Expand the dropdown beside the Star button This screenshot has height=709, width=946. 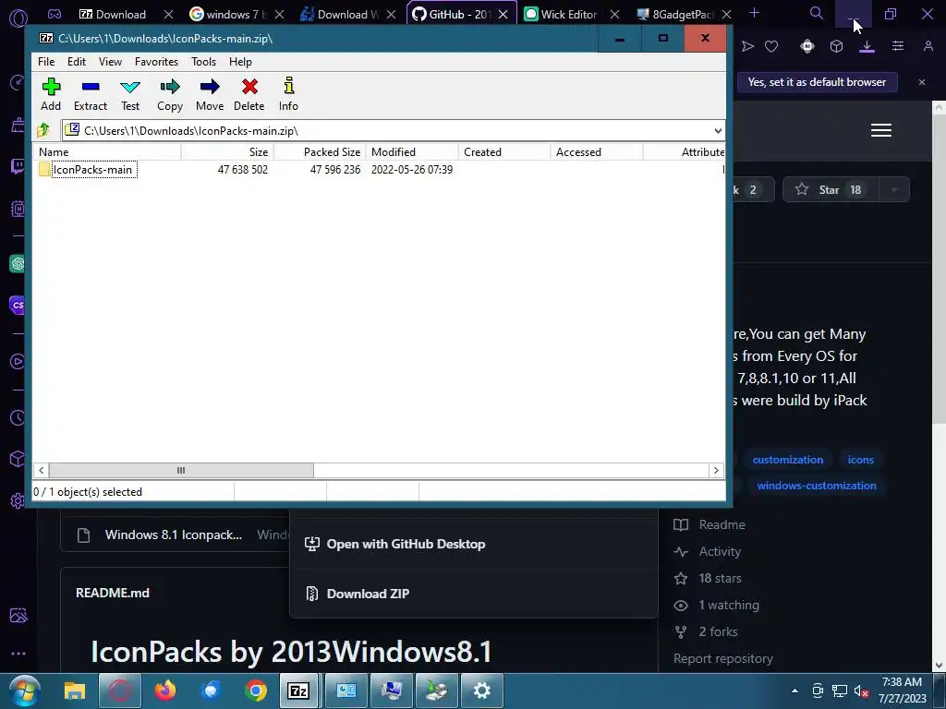click(x=894, y=190)
